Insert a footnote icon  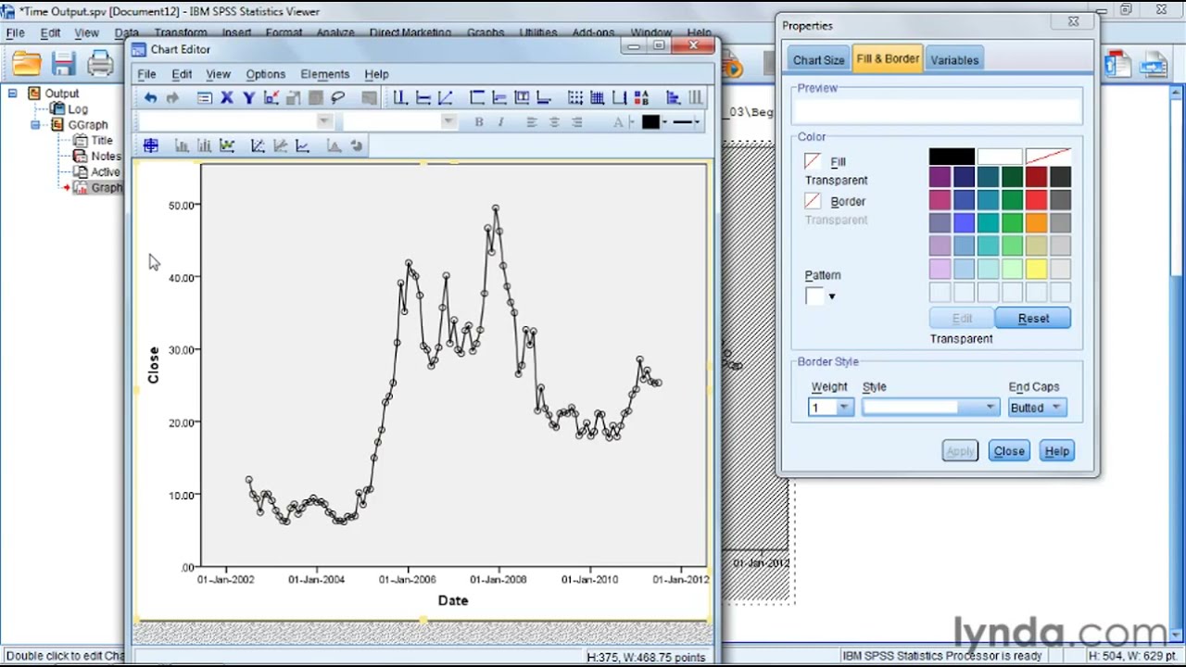(544, 98)
